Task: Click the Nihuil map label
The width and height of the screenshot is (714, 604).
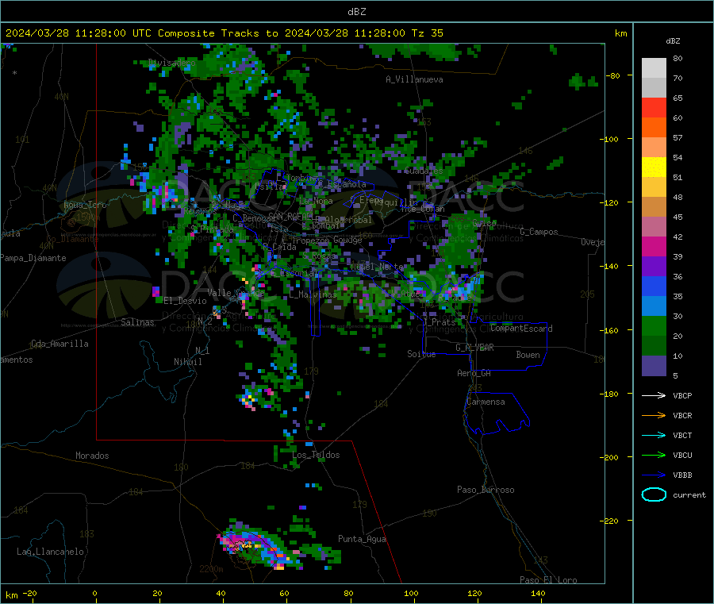Action: pyautogui.click(x=187, y=362)
